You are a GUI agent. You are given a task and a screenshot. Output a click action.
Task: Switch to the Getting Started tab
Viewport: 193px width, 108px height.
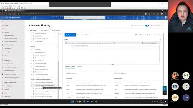[x=70, y=67]
